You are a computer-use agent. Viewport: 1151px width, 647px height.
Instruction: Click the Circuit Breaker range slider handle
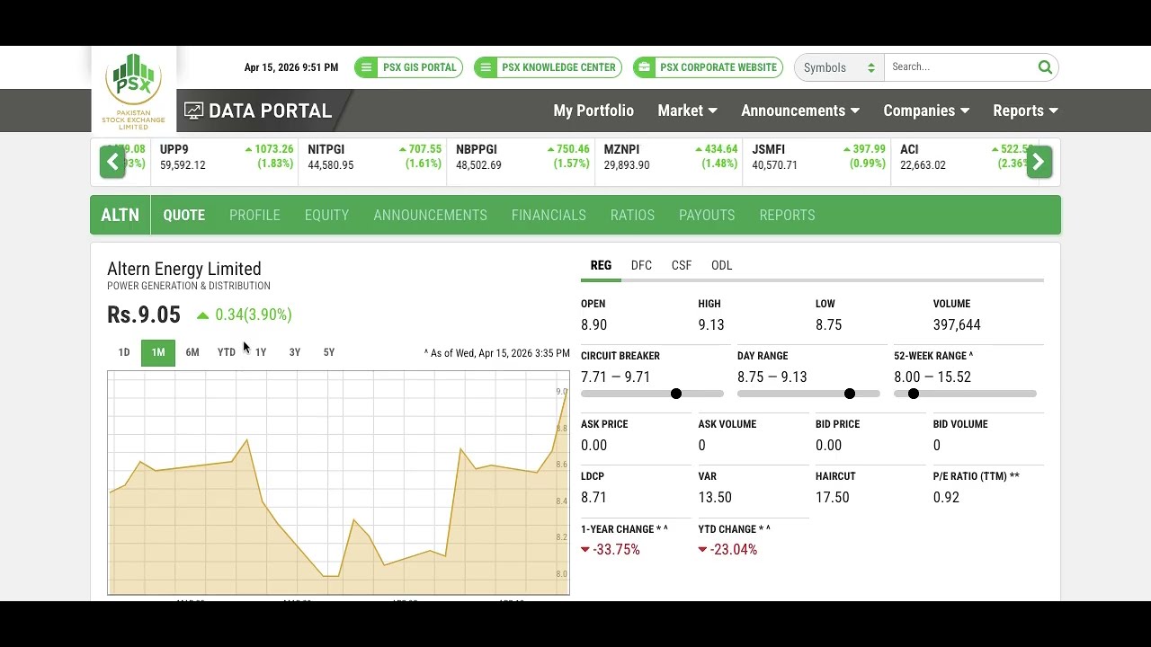click(676, 394)
